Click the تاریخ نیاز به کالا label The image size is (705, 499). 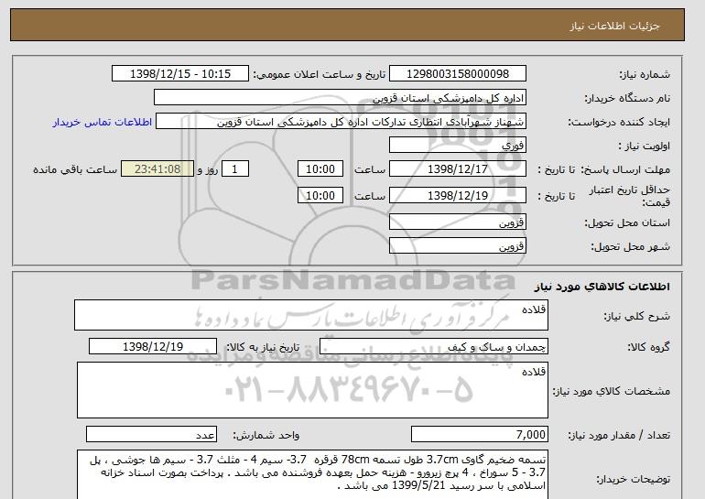pyautogui.click(x=263, y=347)
